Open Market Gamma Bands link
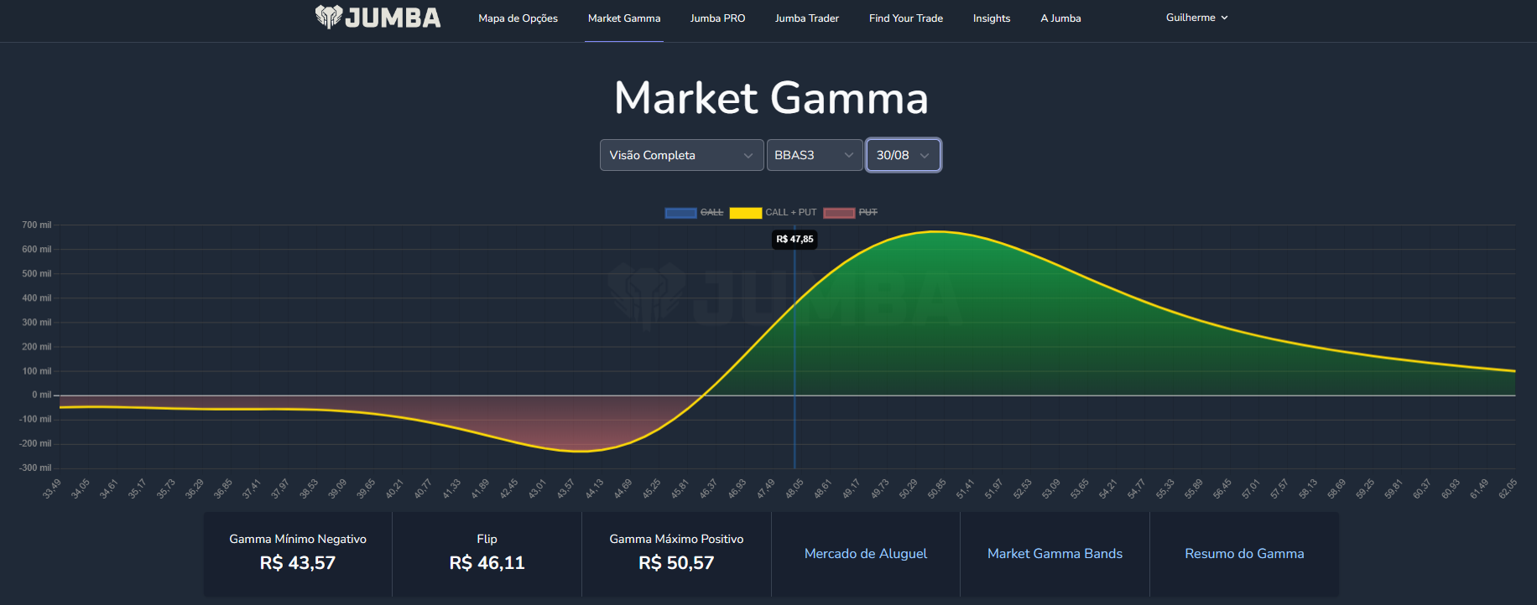The image size is (1537, 605). point(1055,554)
